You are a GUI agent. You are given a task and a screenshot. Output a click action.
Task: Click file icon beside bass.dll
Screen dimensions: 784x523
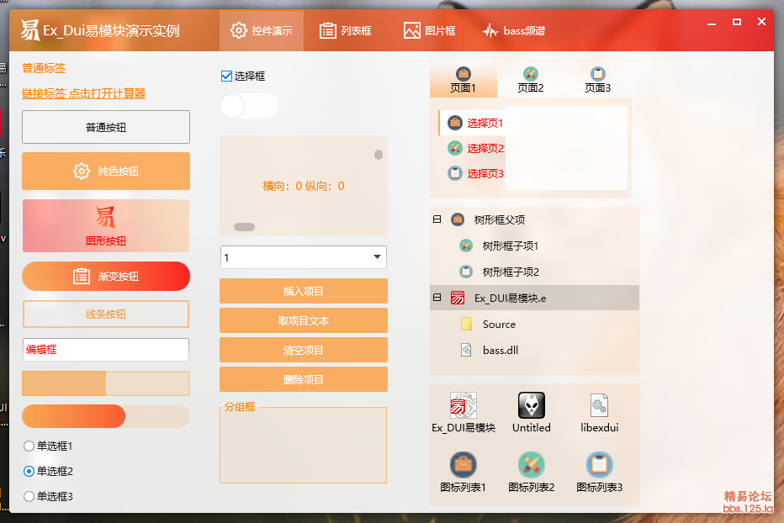(x=466, y=350)
